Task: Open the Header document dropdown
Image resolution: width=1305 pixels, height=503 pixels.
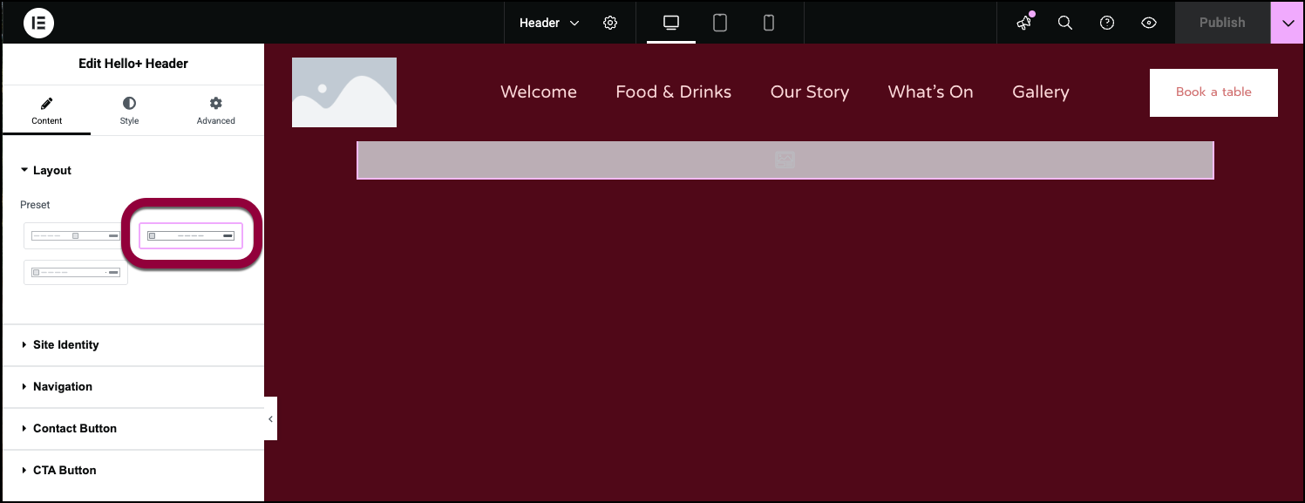Action: [549, 23]
